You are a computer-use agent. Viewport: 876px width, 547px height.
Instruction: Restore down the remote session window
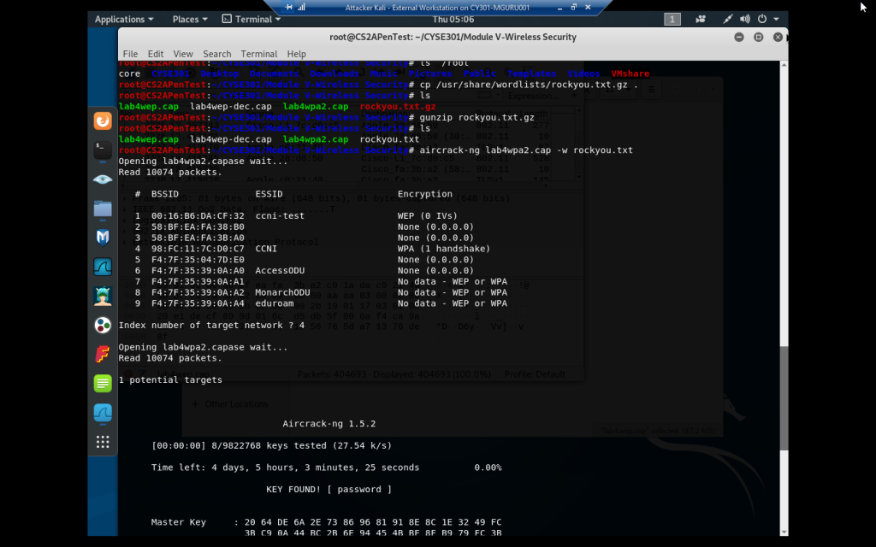tap(574, 7)
